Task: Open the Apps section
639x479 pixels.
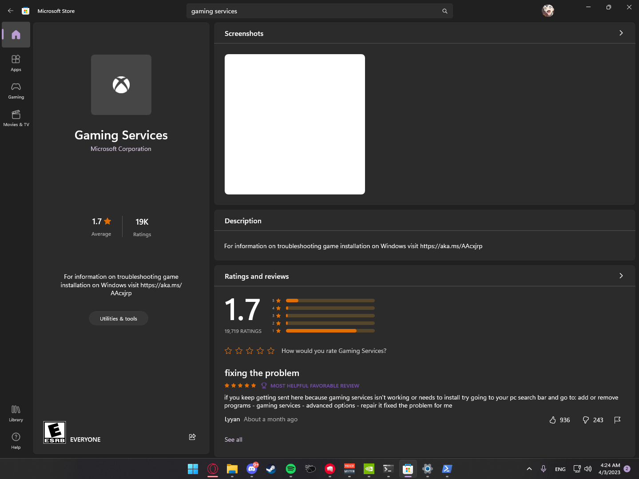Action: coord(16,63)
